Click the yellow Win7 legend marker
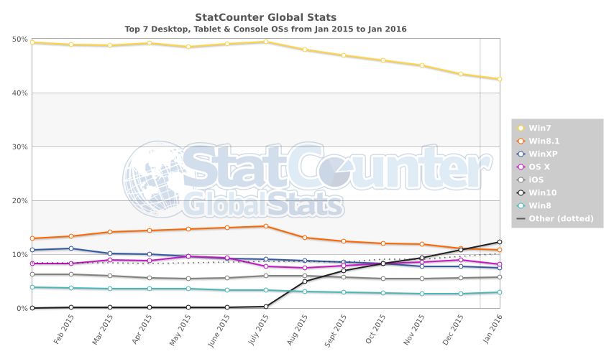The width and height of the screenshot is (614, 359). coord(521,128)
